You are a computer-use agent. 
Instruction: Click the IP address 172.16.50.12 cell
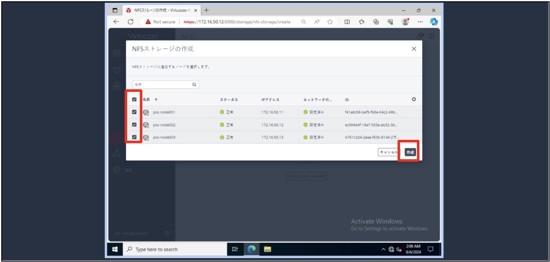point(272,125)
